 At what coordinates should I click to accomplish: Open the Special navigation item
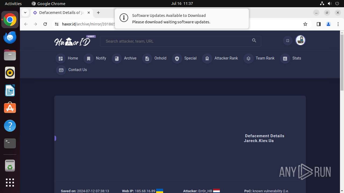(x=185, y=58)
